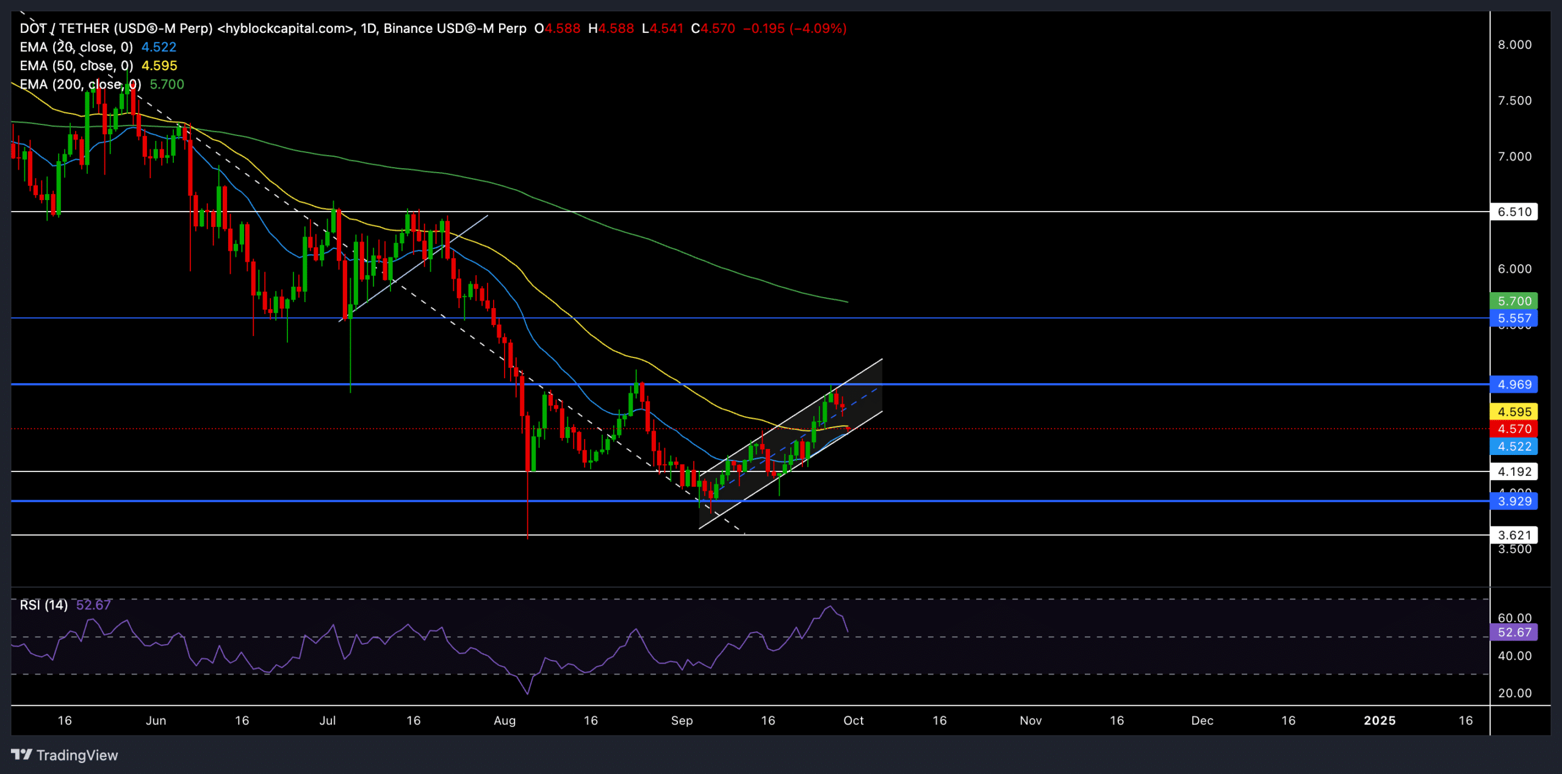Click the Sep label on time axis
1562x774 pixels.
(682, 720)
